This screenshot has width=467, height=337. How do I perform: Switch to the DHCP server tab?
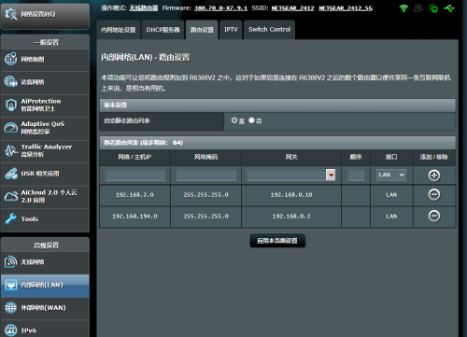[x=163, y=30]
